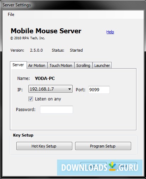Screen dimensions: 146x179
Task: Select the Server tab
Action: tap(18, 65)
